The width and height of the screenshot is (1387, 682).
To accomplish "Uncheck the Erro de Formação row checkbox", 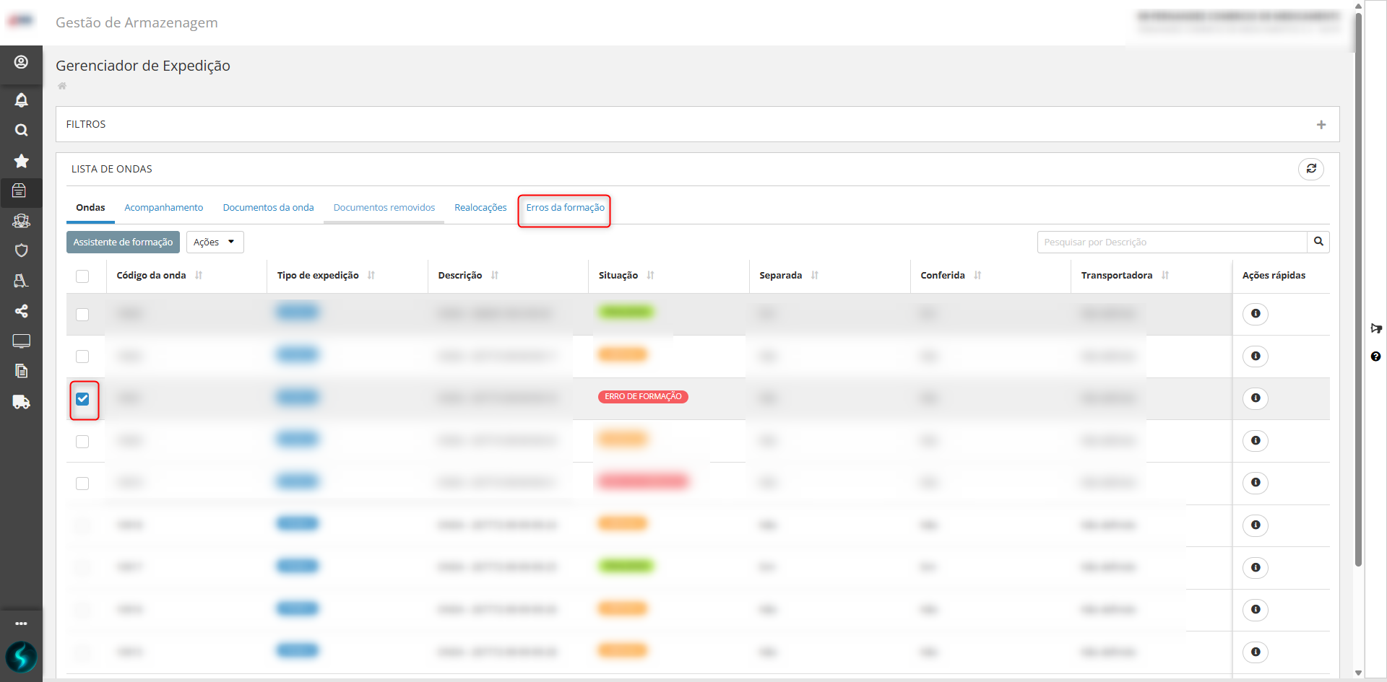I will pos(82,398).
